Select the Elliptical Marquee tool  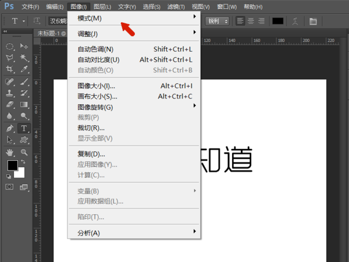pyautogui.click(x=9, y=47)
